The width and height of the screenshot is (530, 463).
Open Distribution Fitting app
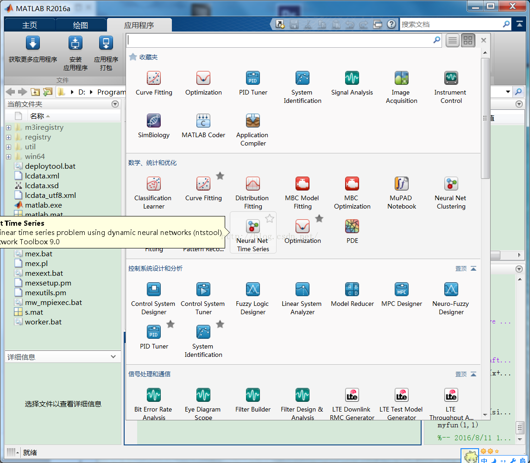point(253,193)
